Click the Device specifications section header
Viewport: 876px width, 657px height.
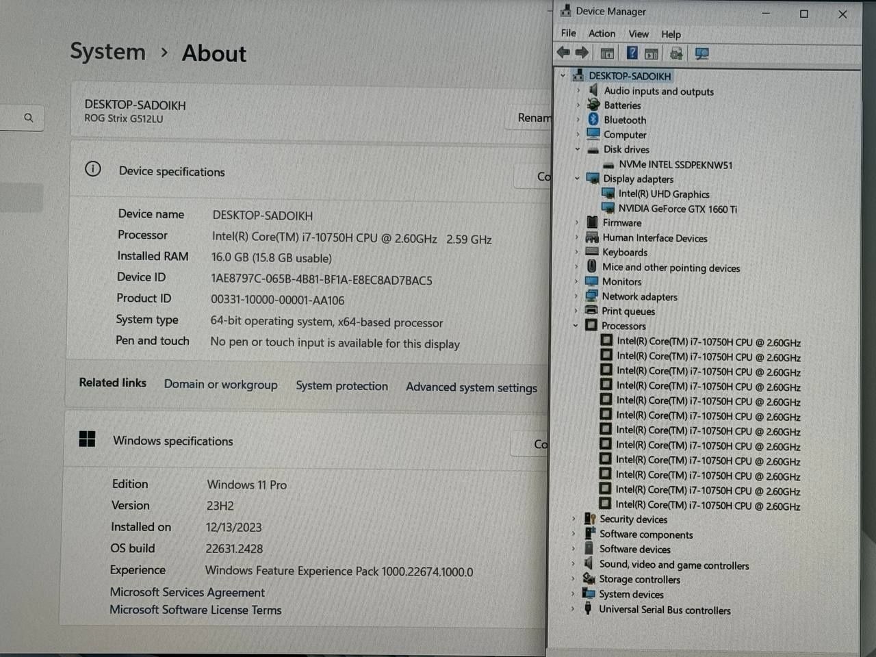pos(172,171)
